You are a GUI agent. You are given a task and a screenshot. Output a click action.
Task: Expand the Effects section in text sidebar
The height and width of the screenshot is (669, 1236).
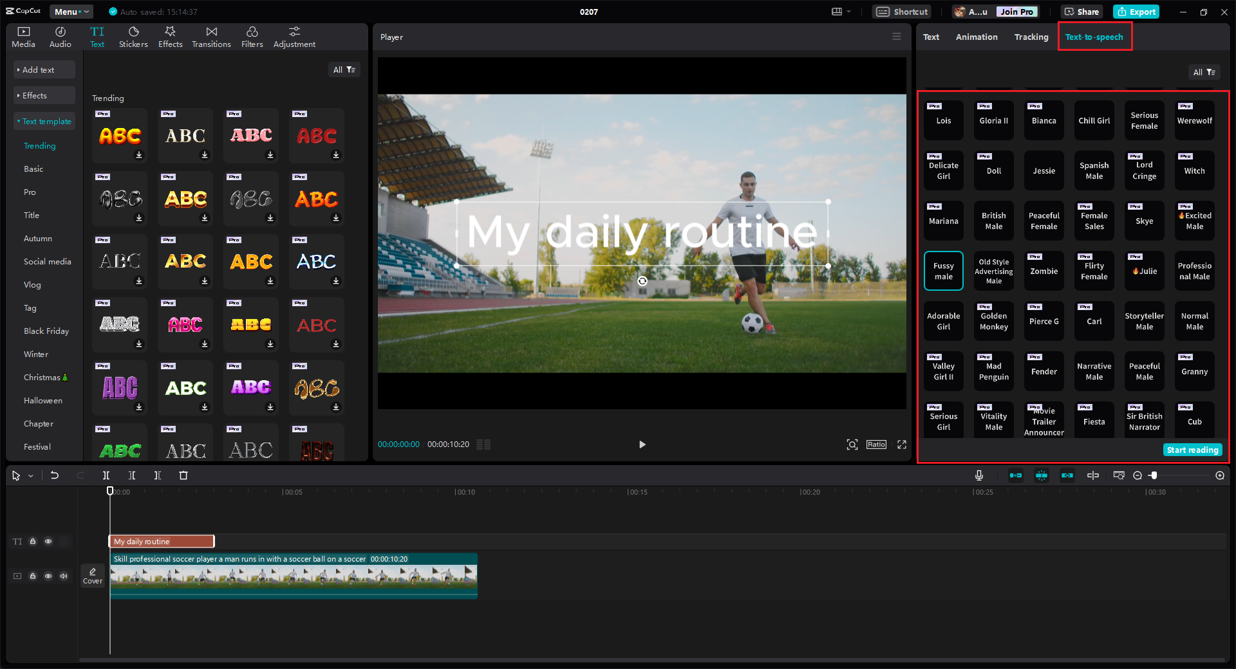click(x=44, y=95)
